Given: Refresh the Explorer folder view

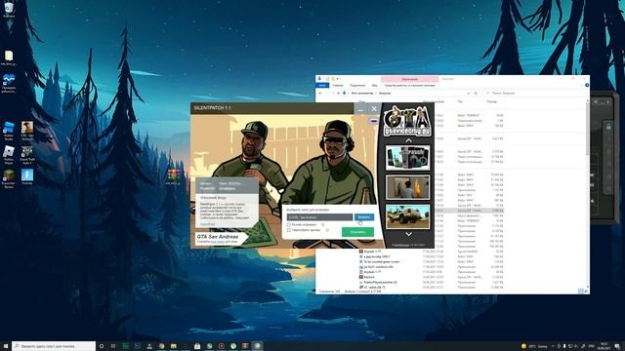Looking at the screenshot, I should click(476, 94).
